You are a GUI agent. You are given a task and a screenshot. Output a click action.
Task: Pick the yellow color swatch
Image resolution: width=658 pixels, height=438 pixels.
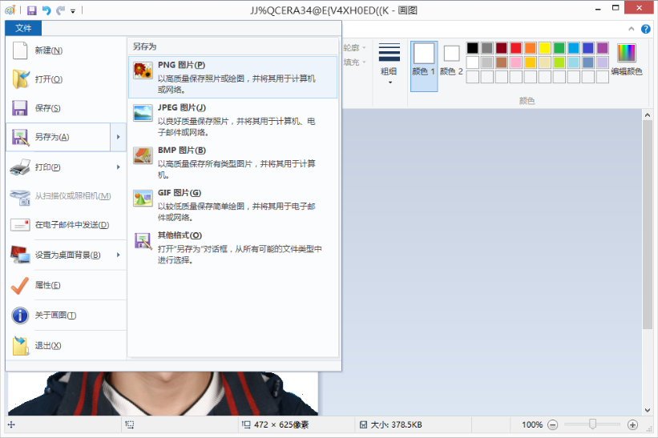coord(545,48)
